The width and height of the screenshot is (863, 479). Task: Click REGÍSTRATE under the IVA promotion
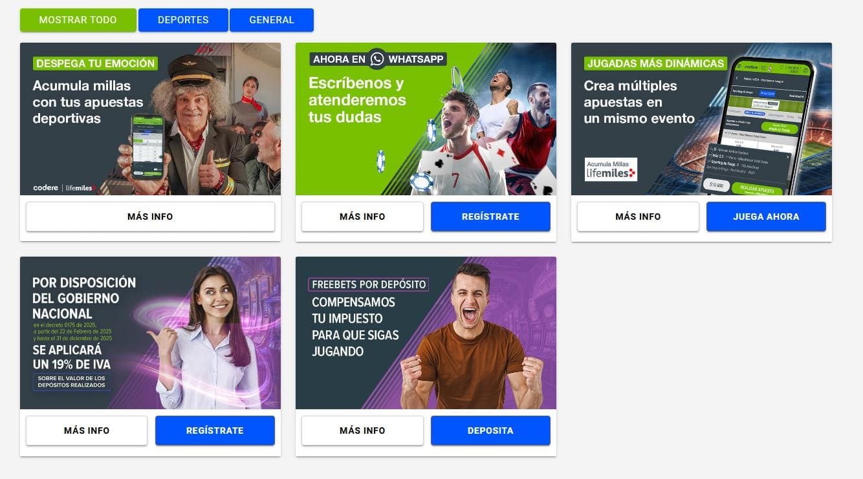pyautogui.click(x=215, y=431)
